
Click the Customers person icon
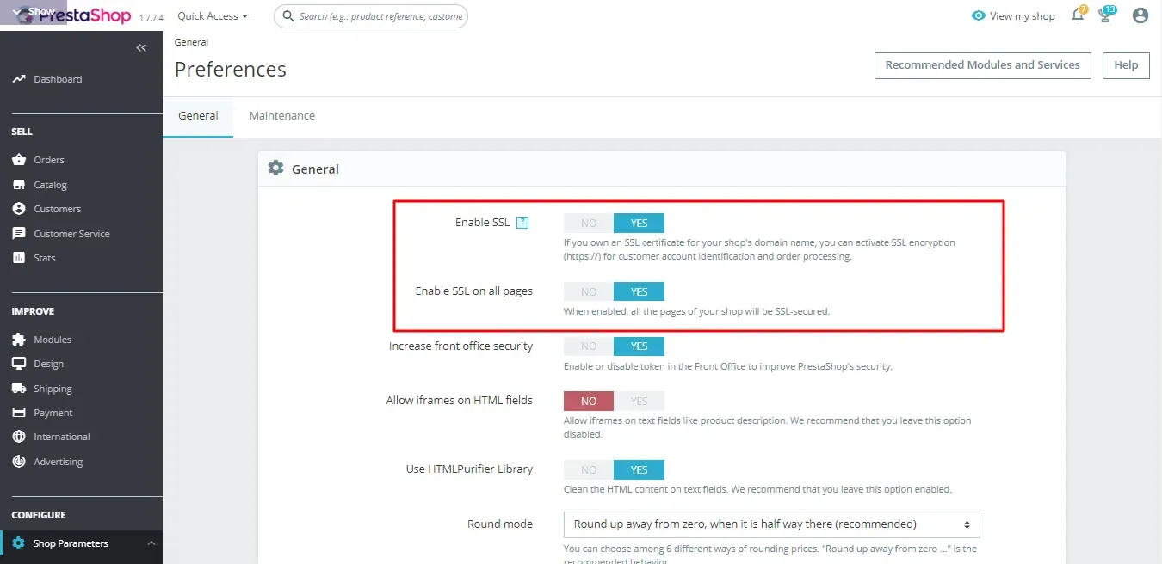point(19,209)
